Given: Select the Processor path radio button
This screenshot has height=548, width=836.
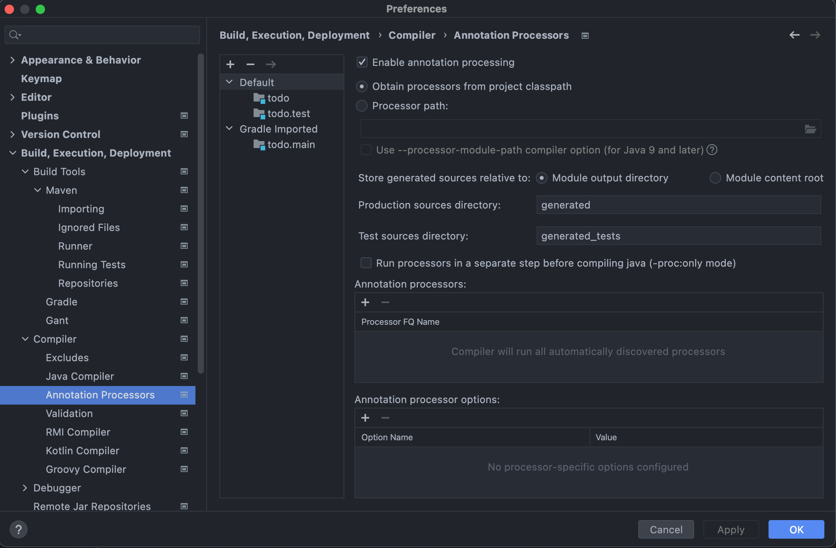Looking at the screenshot, I should pyautogui.click(x=362, y=106).
